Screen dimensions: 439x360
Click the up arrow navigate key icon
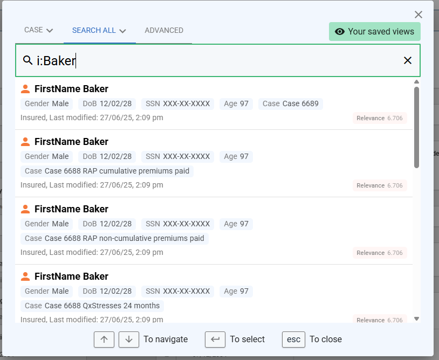click(x=104, y=340)
